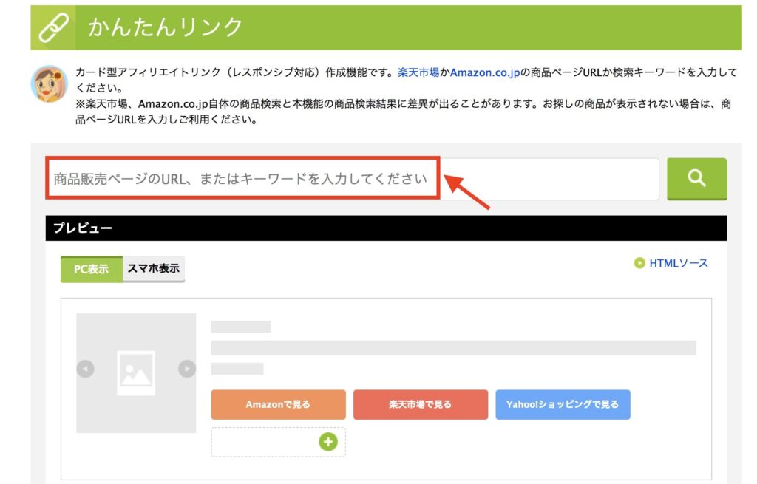
Task: Click the プレビュー section header
Action: click(386, 228)
